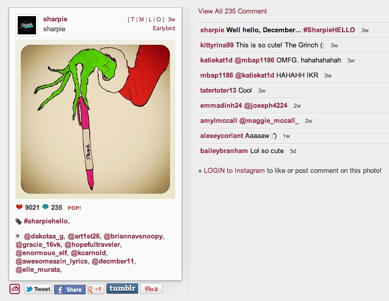Click the Google +1 button
389x301 pixels.
[95, 289]
